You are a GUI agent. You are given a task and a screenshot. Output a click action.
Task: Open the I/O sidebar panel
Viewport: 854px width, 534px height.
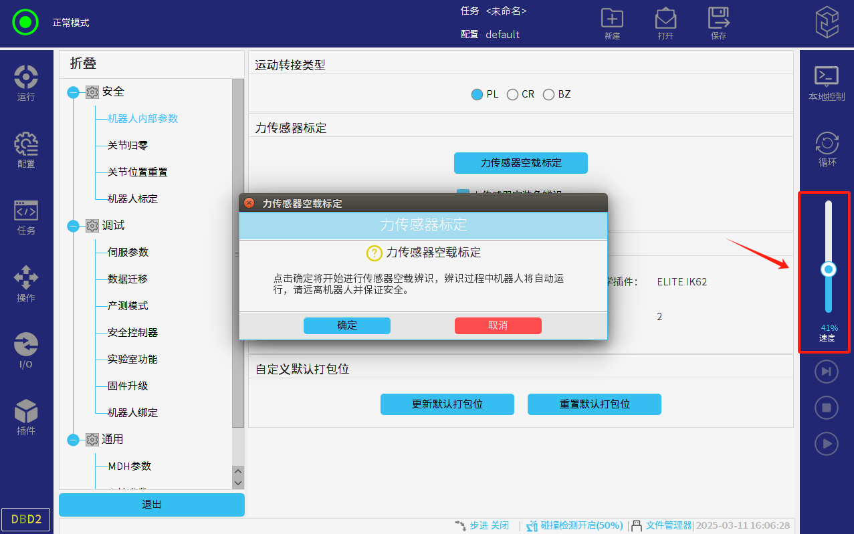[26, 350]
